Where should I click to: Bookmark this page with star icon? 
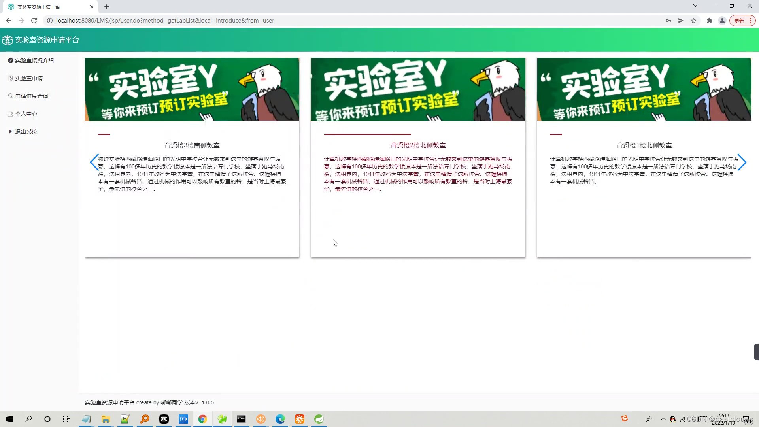694,21
